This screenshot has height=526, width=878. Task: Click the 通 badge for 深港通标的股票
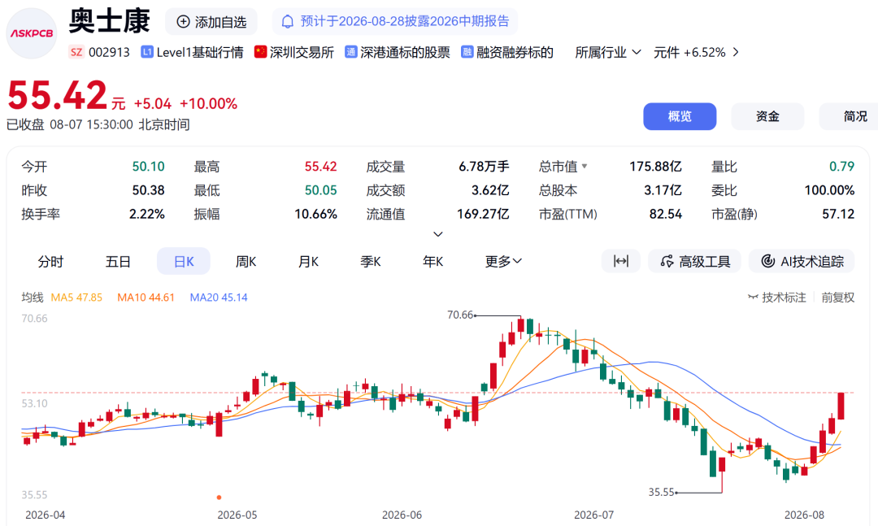[351, 52]
